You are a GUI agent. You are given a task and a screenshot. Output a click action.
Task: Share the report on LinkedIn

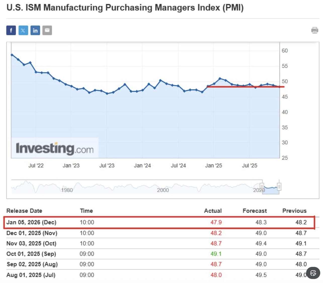(35, 30)
